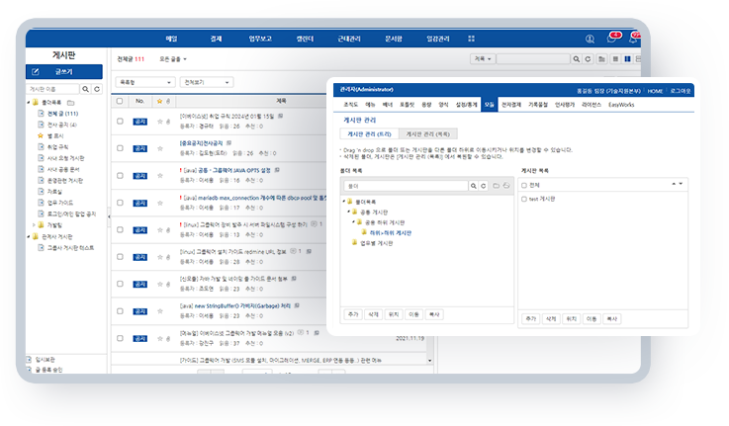The width and height of the screenshot is (729, 426).
Task: Click the star column header icon
Action: tap(160, 101)
